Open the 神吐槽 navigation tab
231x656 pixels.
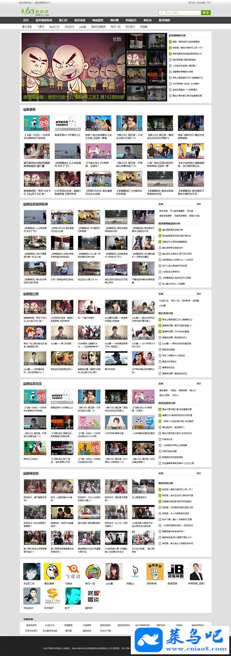pos(114,20)
